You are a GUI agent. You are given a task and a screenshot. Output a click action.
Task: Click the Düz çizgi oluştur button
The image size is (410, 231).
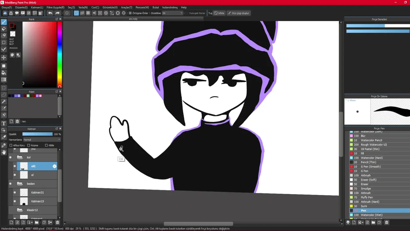[238, 13]
